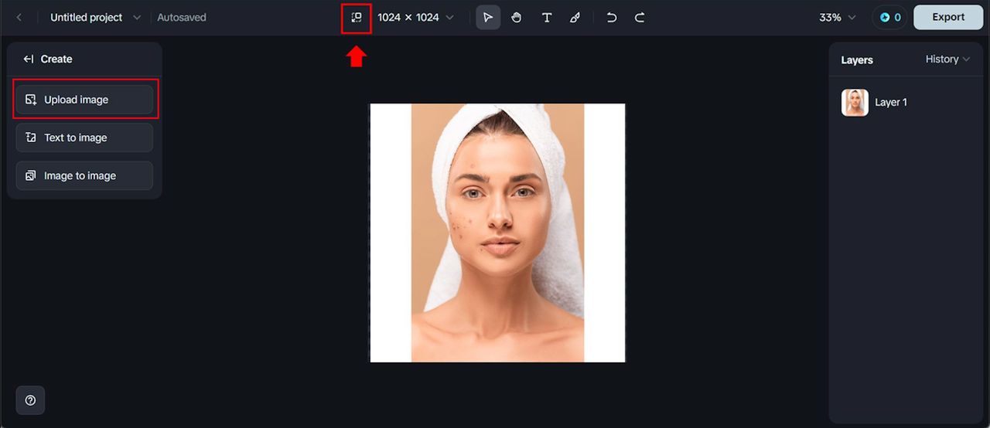
Task: Expand the History dropdown
Action: [947, 59]
